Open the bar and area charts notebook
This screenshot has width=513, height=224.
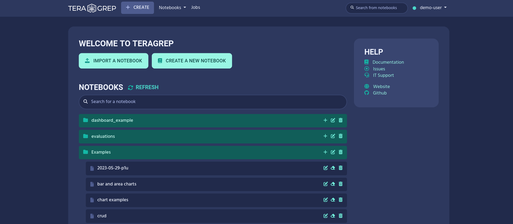click(117, 184)
